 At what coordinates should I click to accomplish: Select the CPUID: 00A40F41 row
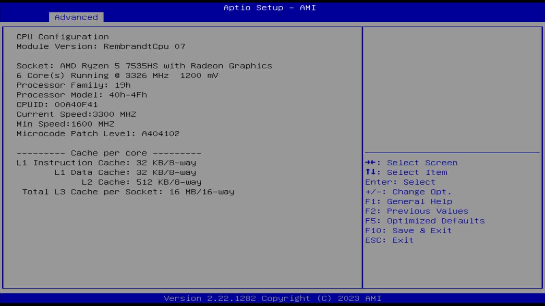point(57,105)
